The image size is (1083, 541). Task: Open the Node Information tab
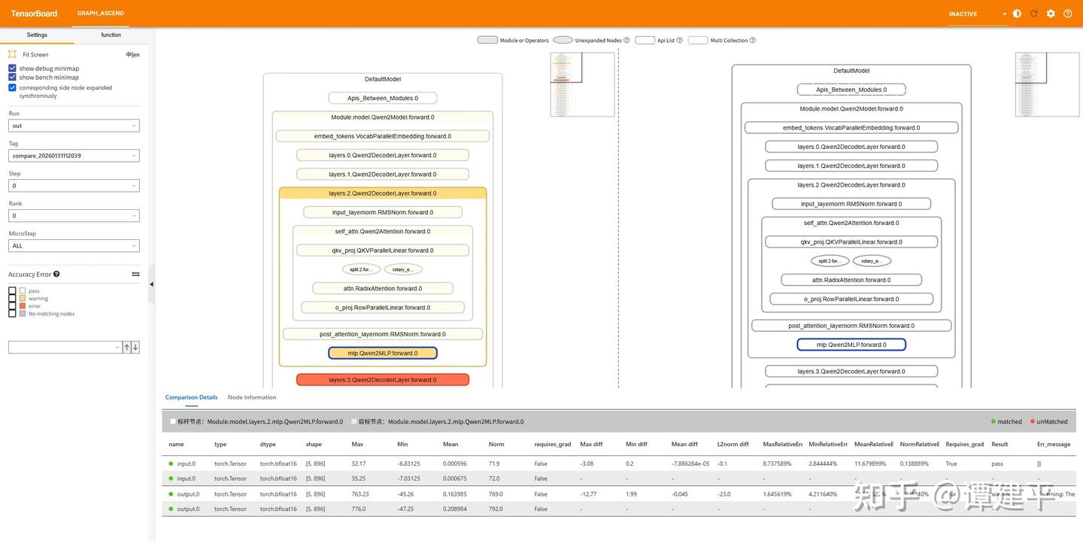(252, 397)
